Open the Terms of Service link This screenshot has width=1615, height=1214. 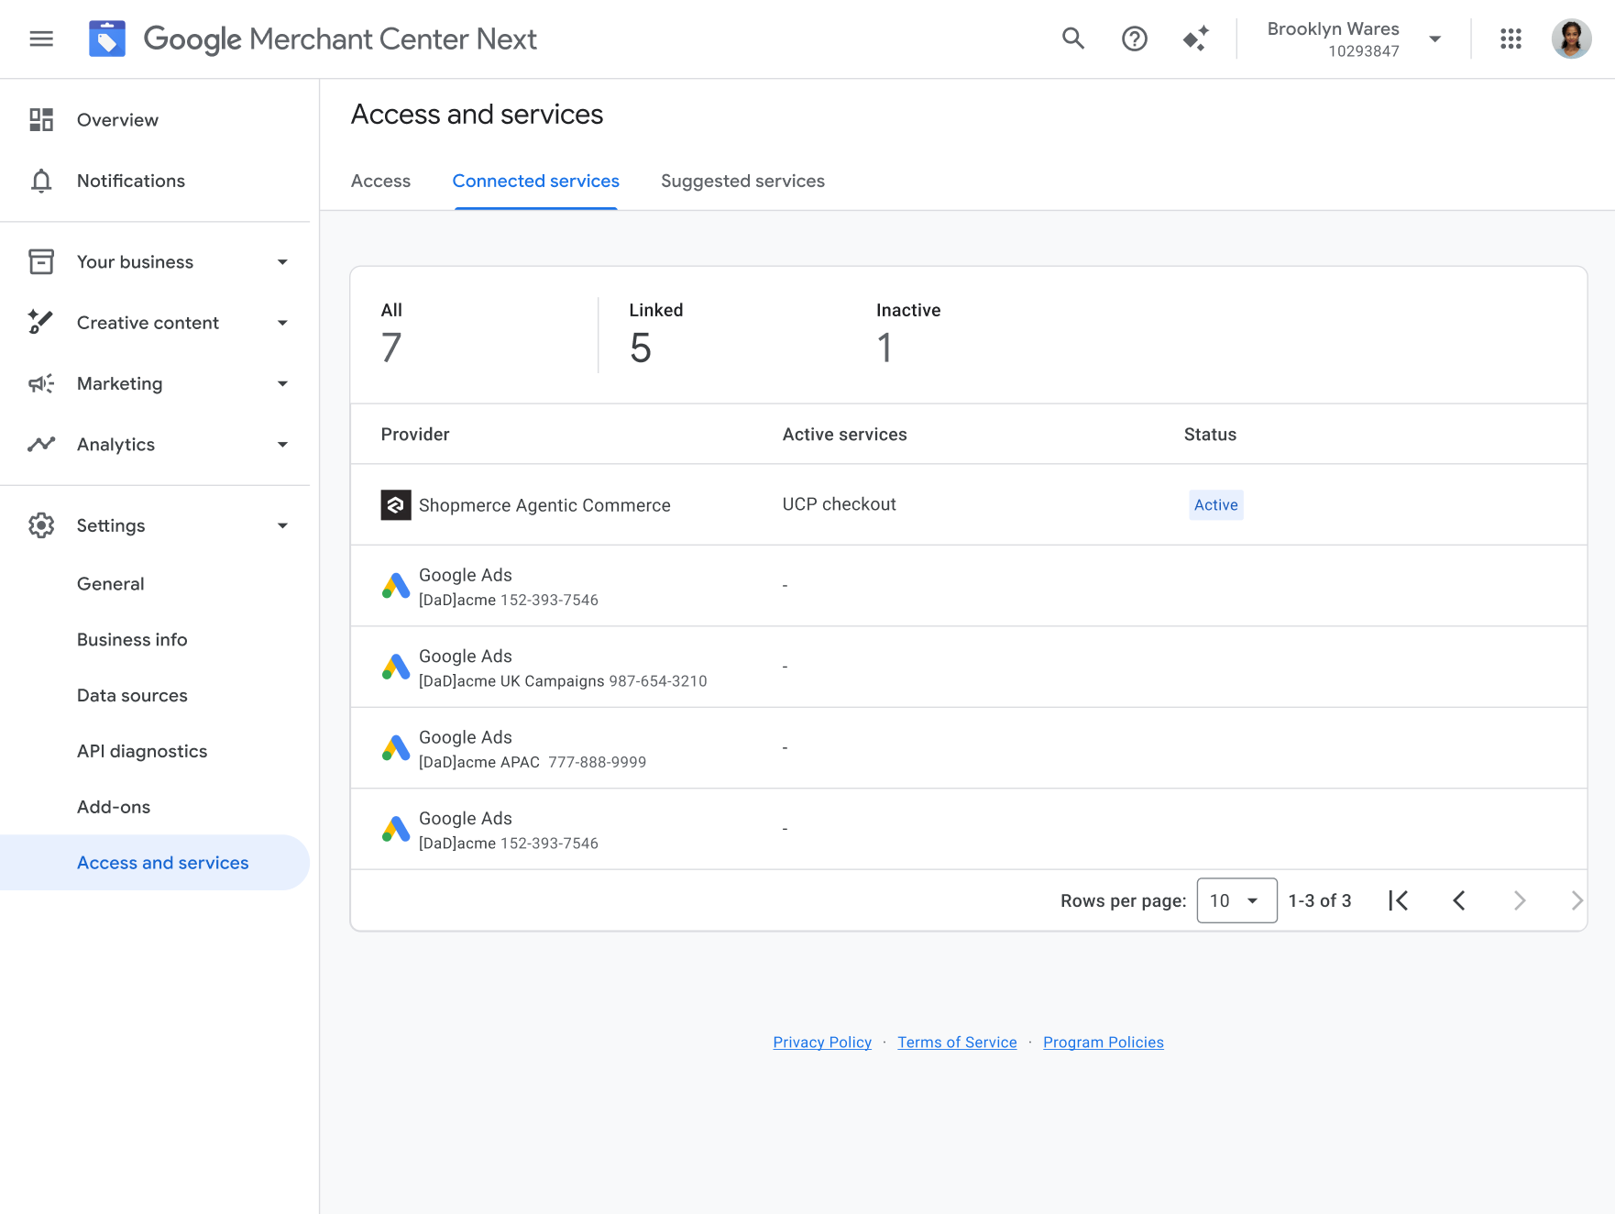(957, 1043)
